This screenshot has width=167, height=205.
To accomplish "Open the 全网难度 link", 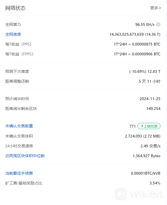I will [x=13, y=34].
